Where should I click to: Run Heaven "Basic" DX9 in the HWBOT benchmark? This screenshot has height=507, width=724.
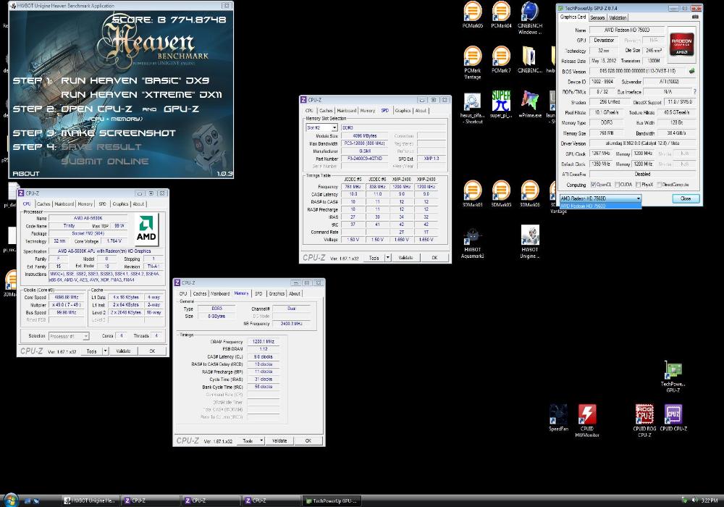[x=135, y=80]
